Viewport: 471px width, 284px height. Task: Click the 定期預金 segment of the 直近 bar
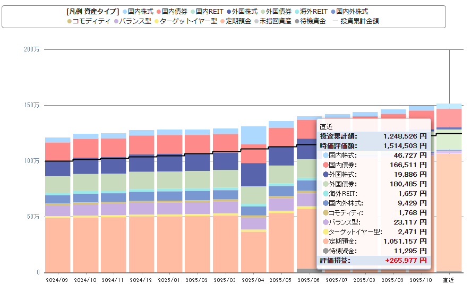[449, 212]
